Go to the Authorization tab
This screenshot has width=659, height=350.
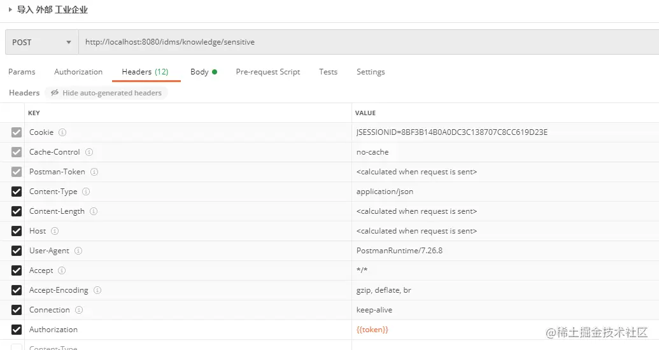[x=78, y=72]
